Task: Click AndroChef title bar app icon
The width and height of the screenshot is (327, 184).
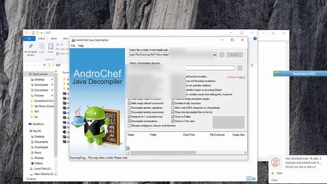Action: (73, 40)
